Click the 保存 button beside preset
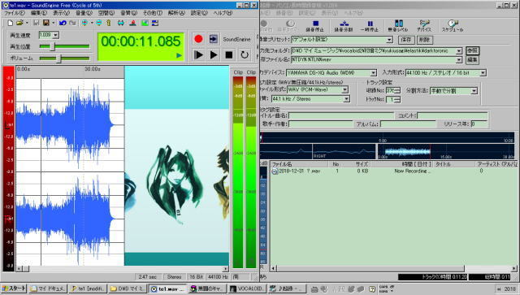The height and width of the screenshot is (295, 520). pyautogui.click(x=406, y=40)
